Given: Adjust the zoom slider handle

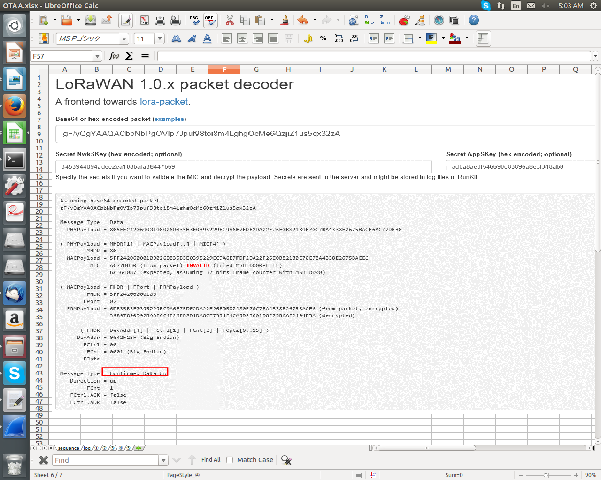Looking at the screenshot, I should 546,475.
